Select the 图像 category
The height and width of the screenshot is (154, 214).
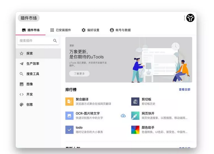click(38, 84)
